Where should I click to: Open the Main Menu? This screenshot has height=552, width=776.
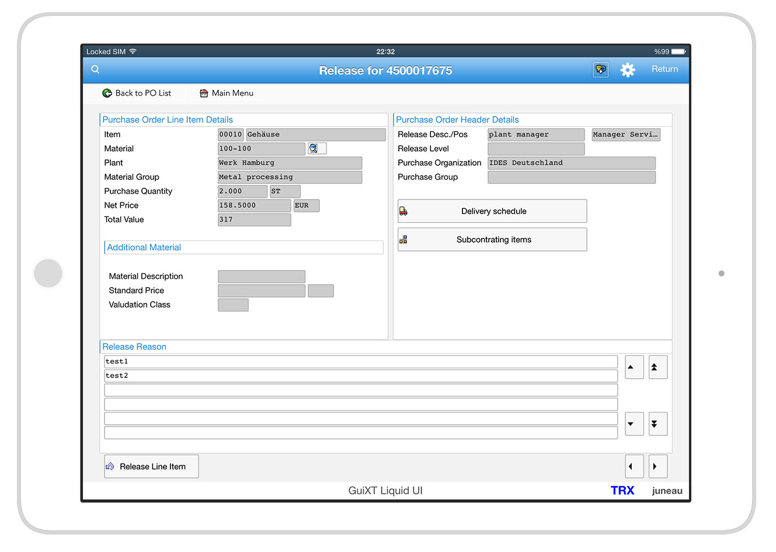[227, 93]
